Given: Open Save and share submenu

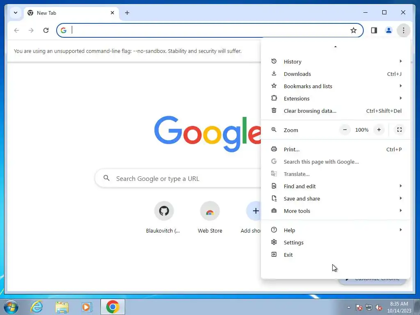Looking at the screenshot, I should point(336,199).
